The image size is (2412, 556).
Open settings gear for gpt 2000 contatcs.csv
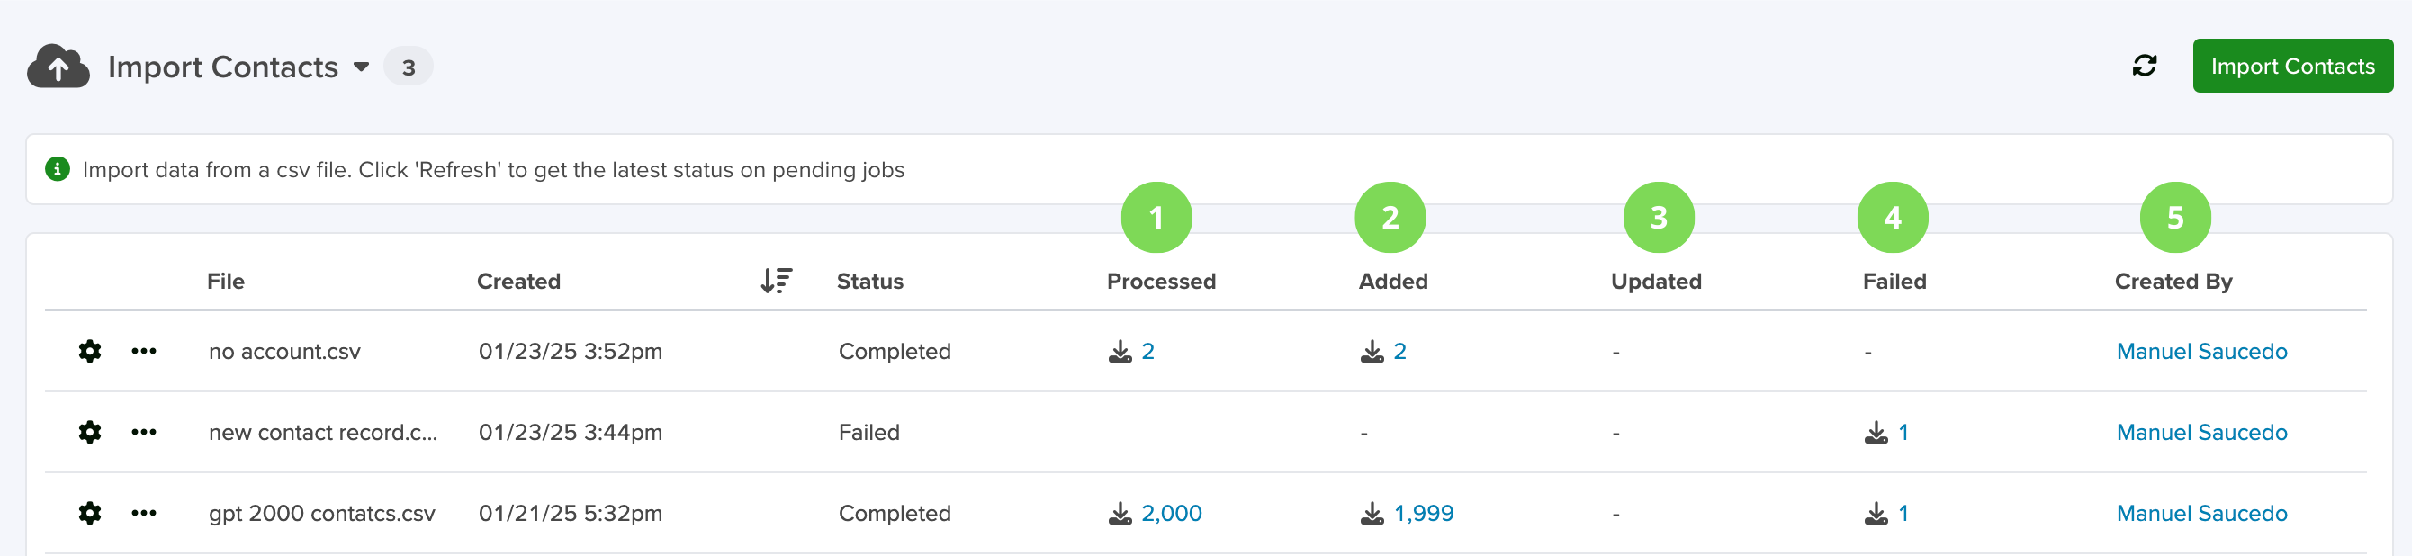pos(90,513)
